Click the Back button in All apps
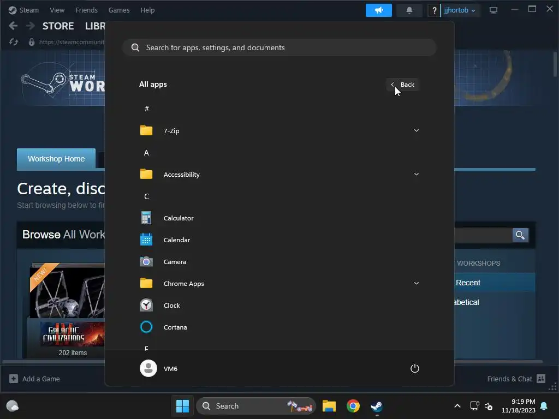This screenshot has width=559, height=419. [402, 85]
